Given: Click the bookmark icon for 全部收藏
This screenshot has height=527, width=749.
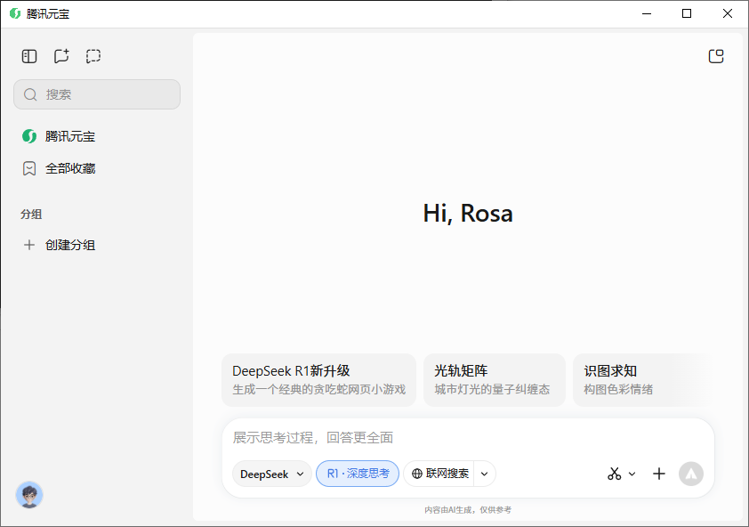Looking at the screenshot, I should (x=29, y=168).
